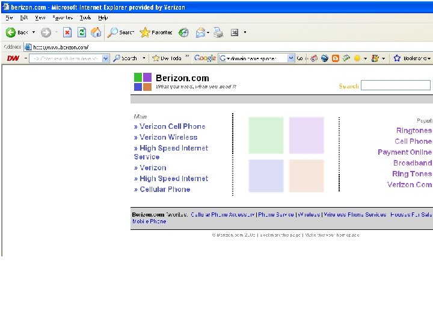Open the Broadband popular link
This screenshot has width=433, height=325.
(413, 162)
